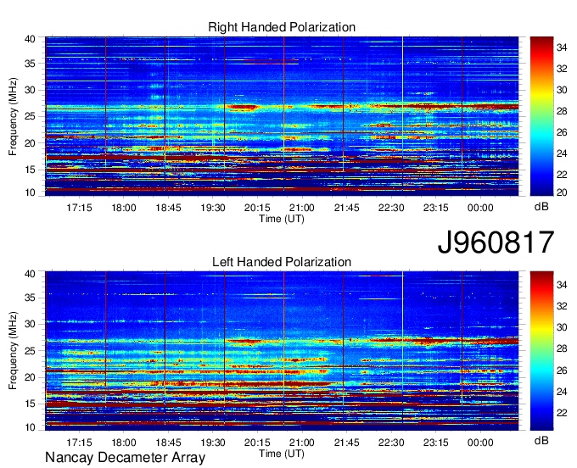Click the 18:45 tick on Left Handed plot
This screenshot has width=577, height=468.
click(x=168, y=443)
